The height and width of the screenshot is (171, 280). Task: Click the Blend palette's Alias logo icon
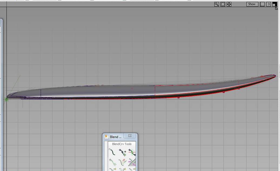[106, 137]
